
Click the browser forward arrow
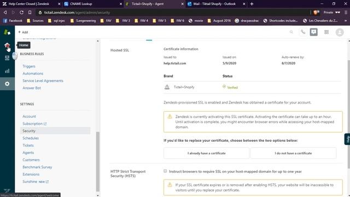(13, 13)
